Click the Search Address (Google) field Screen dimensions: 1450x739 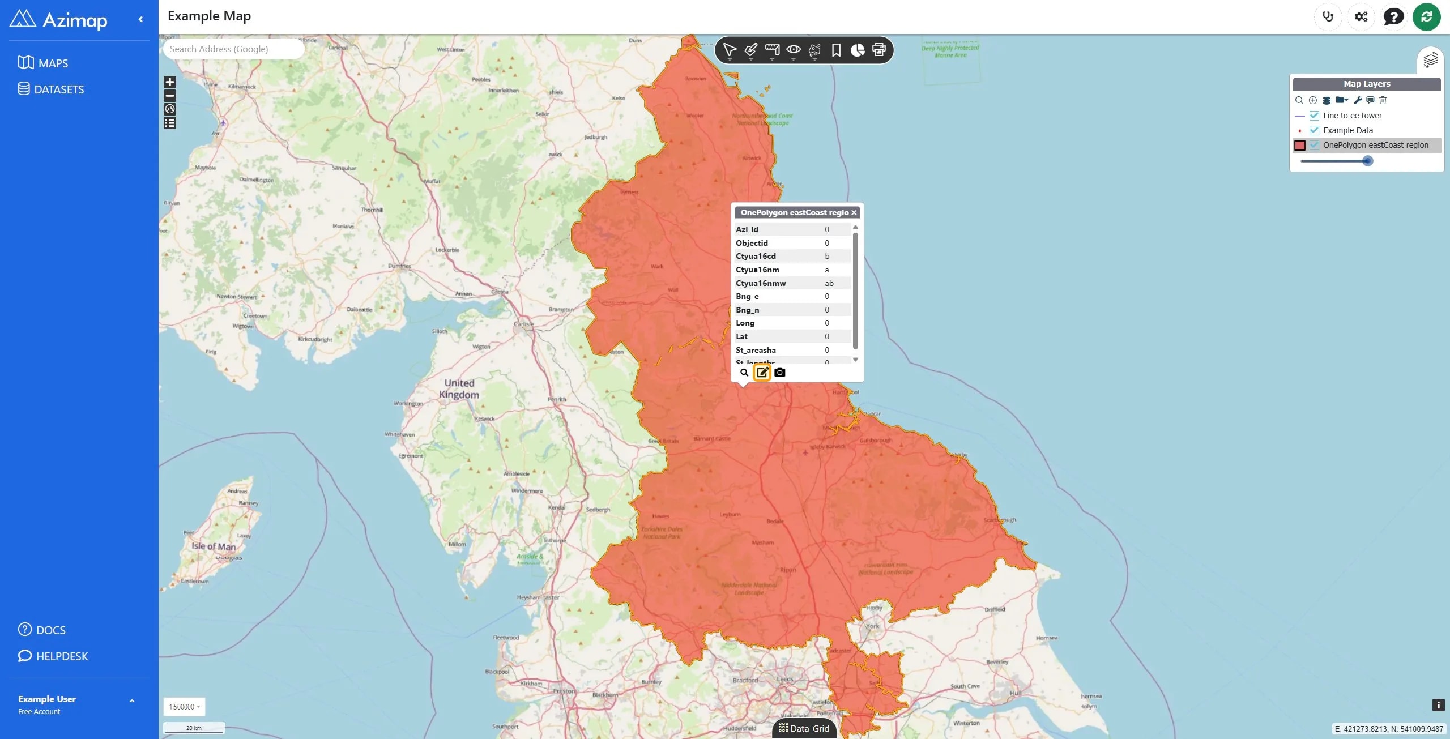(233, 49)
